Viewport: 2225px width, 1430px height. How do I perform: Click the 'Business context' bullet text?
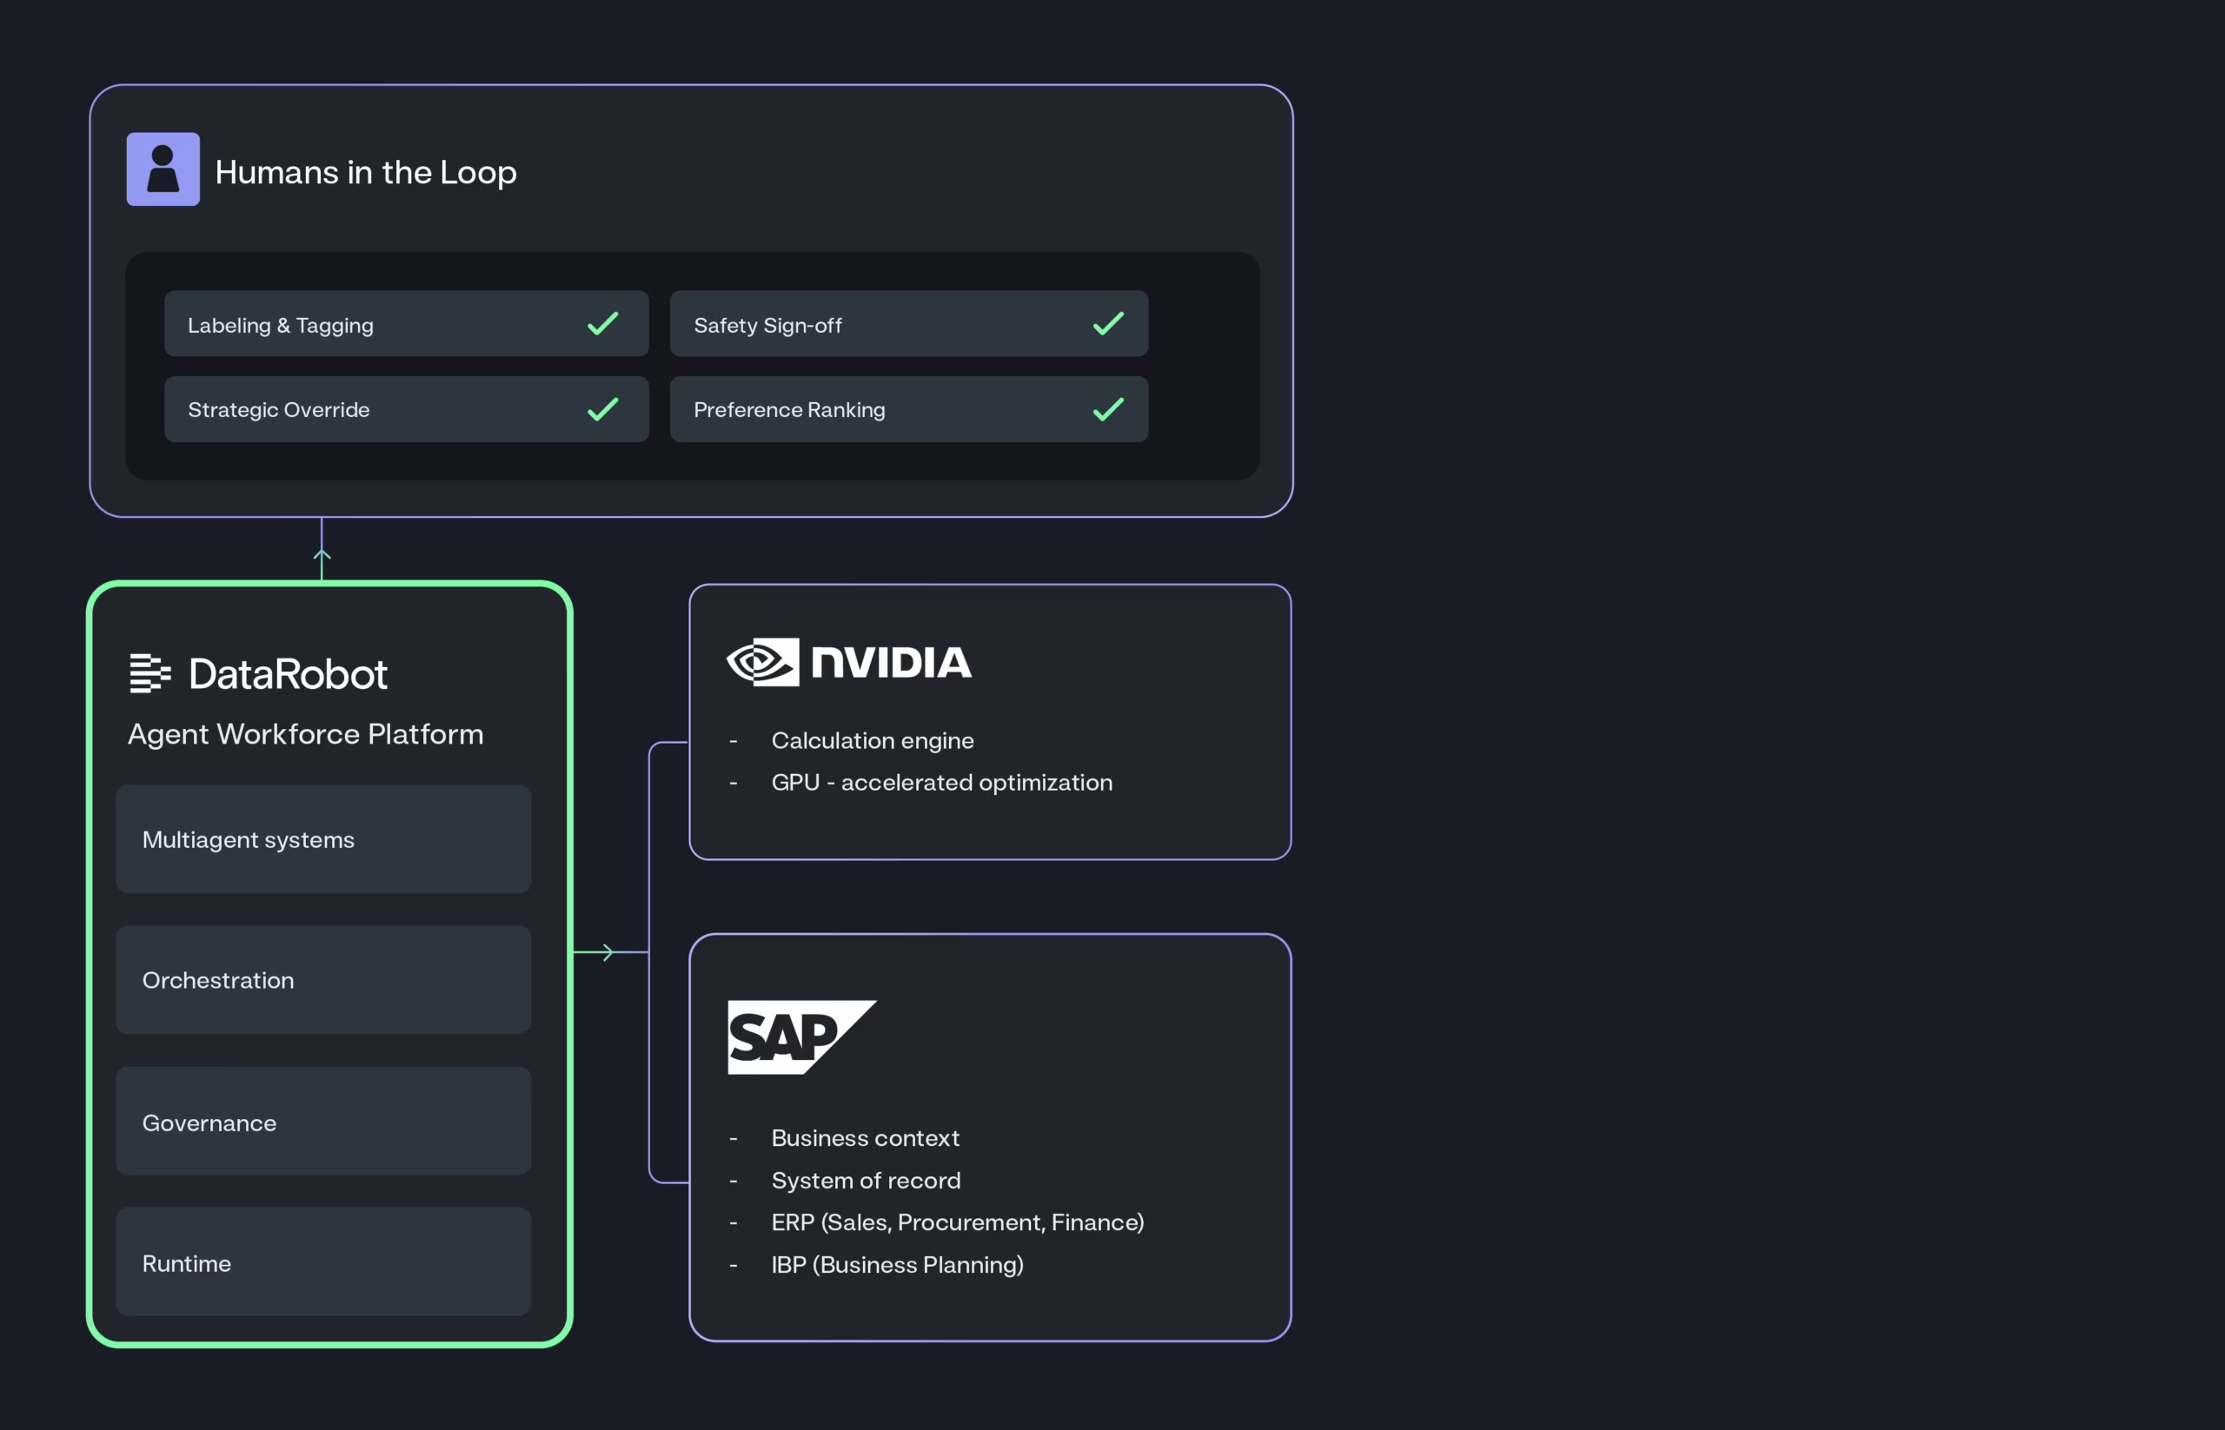tap(865, 1138)
